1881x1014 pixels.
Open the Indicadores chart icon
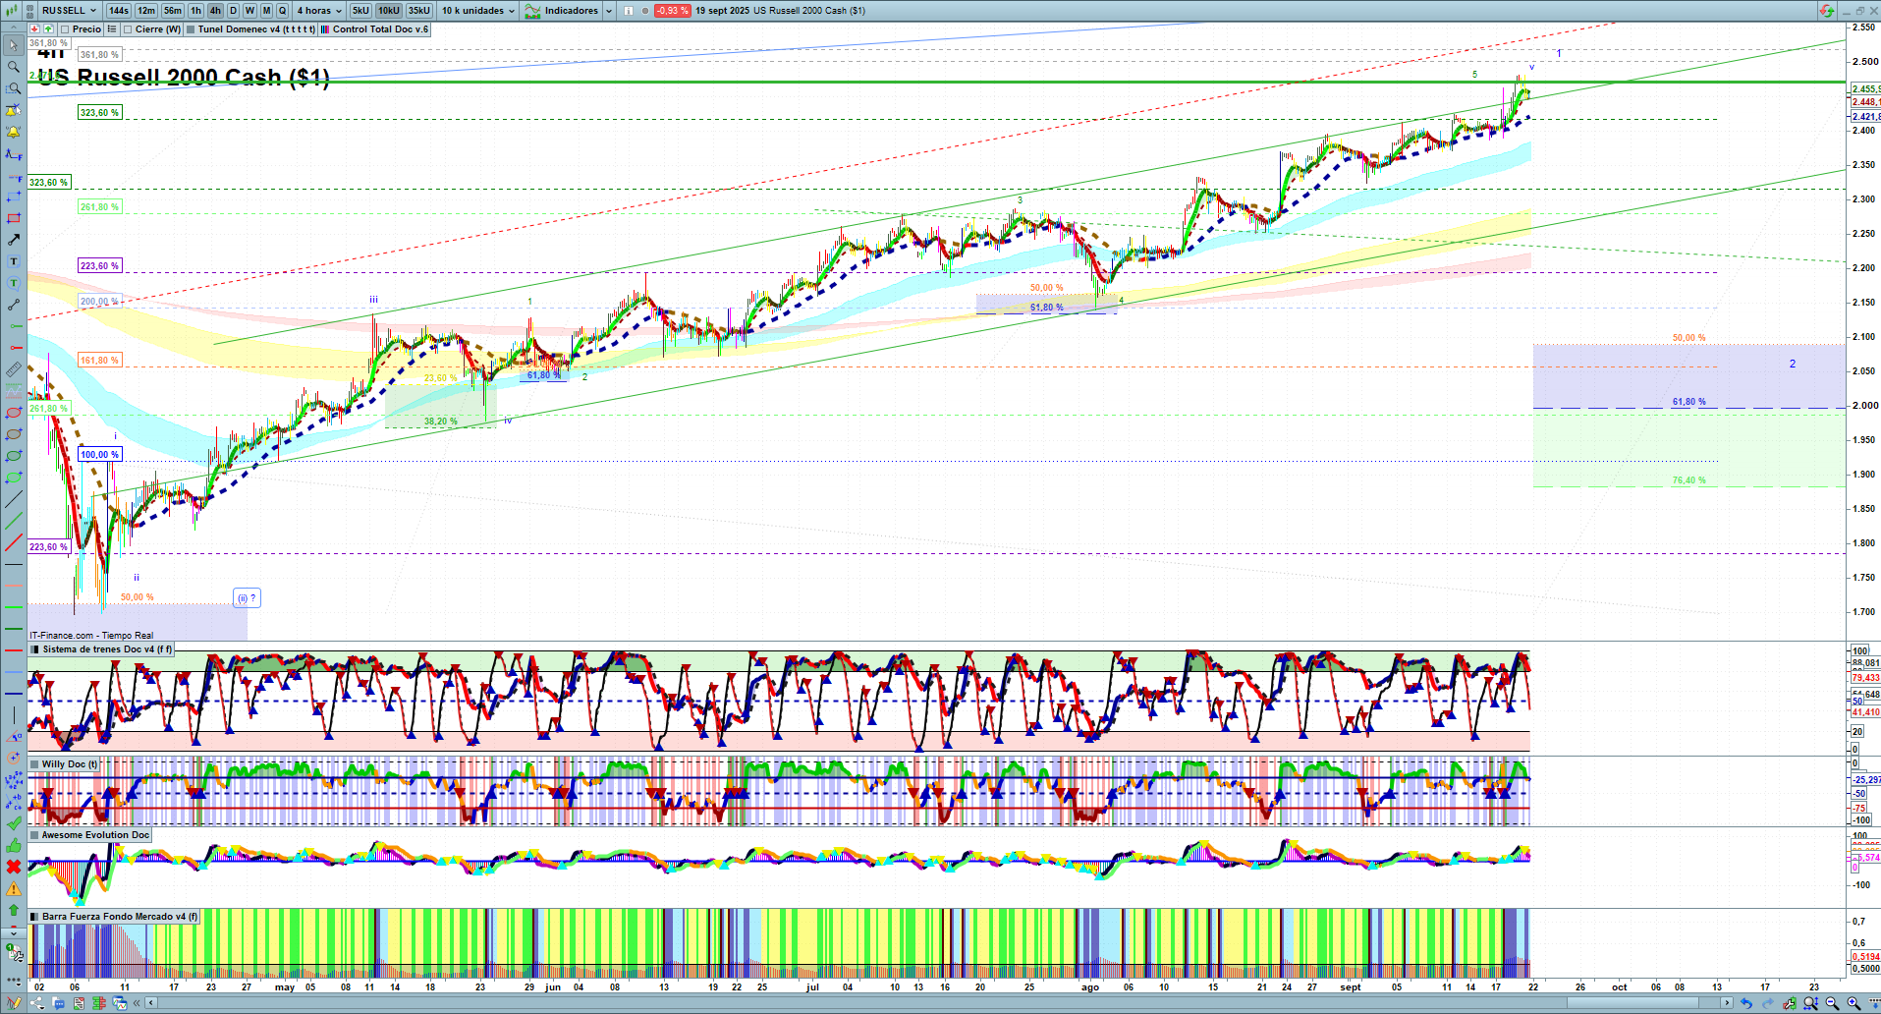click(532, 11)
